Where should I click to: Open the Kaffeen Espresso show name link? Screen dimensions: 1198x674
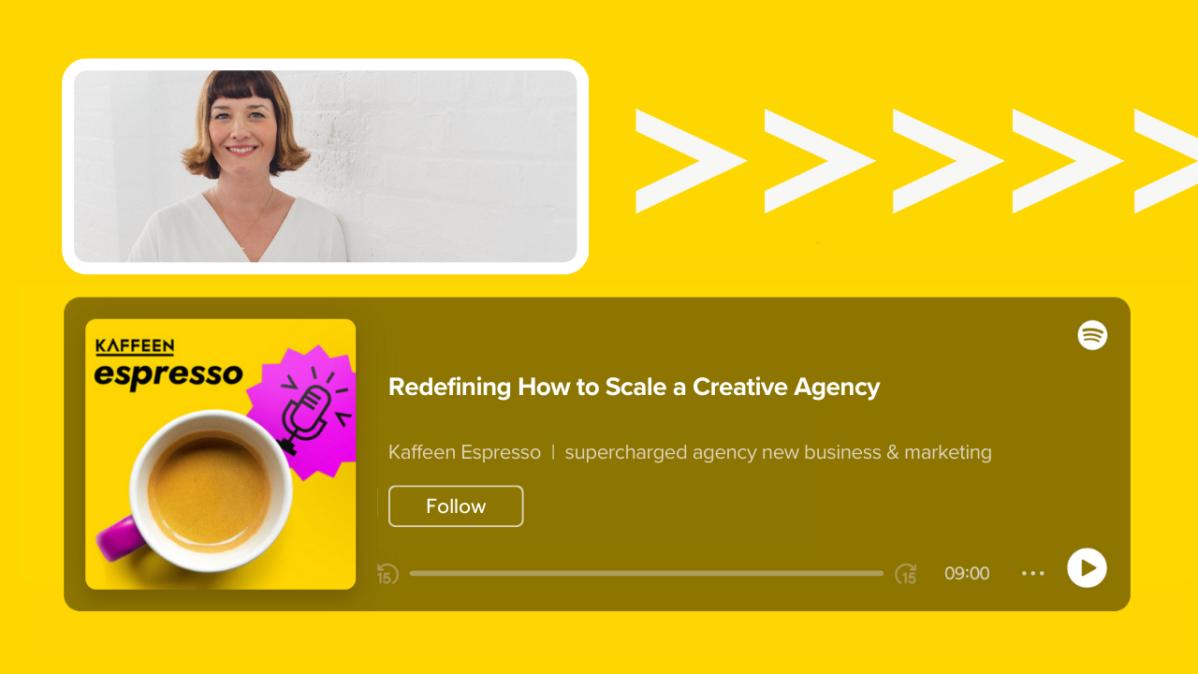464,452
